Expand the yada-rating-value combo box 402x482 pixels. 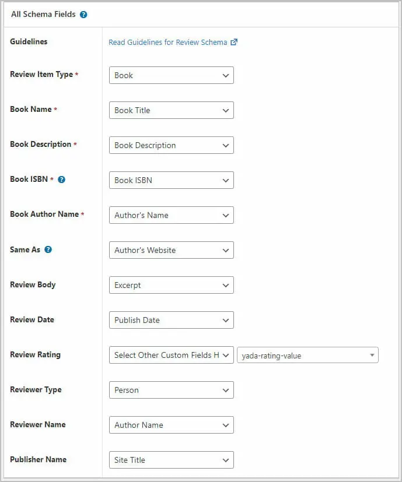[x=306, y=355]
